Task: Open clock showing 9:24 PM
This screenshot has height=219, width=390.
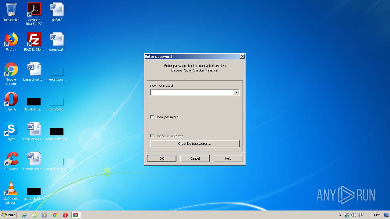Action: click(x=374, y=215)
